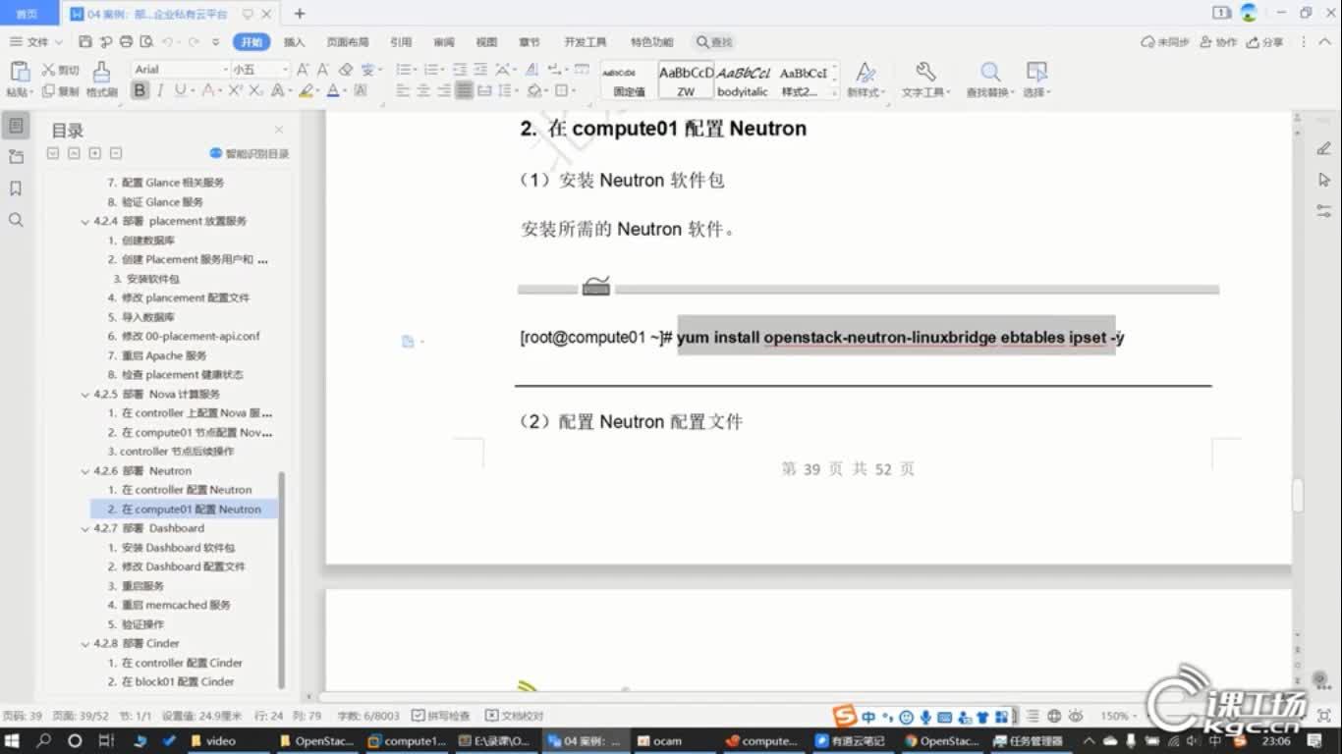The width and height of the screenshot is (1342, 754).
Task: Switch to the 审阅 ribbon tab
Action: pyautogui.click(x=443, y=42)
